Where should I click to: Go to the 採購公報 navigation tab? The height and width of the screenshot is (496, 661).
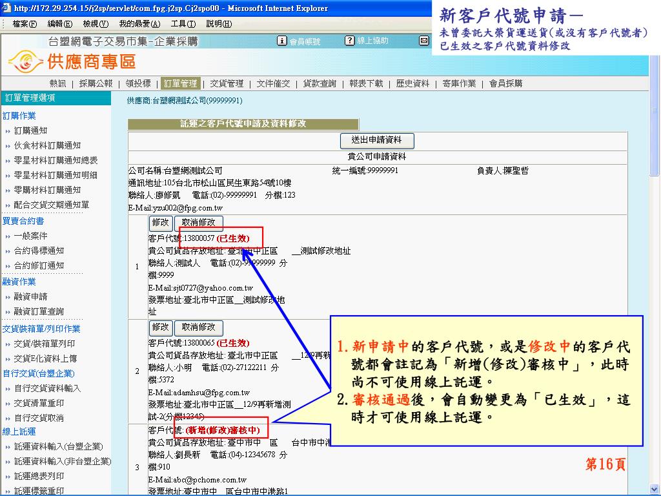(96, 83)
